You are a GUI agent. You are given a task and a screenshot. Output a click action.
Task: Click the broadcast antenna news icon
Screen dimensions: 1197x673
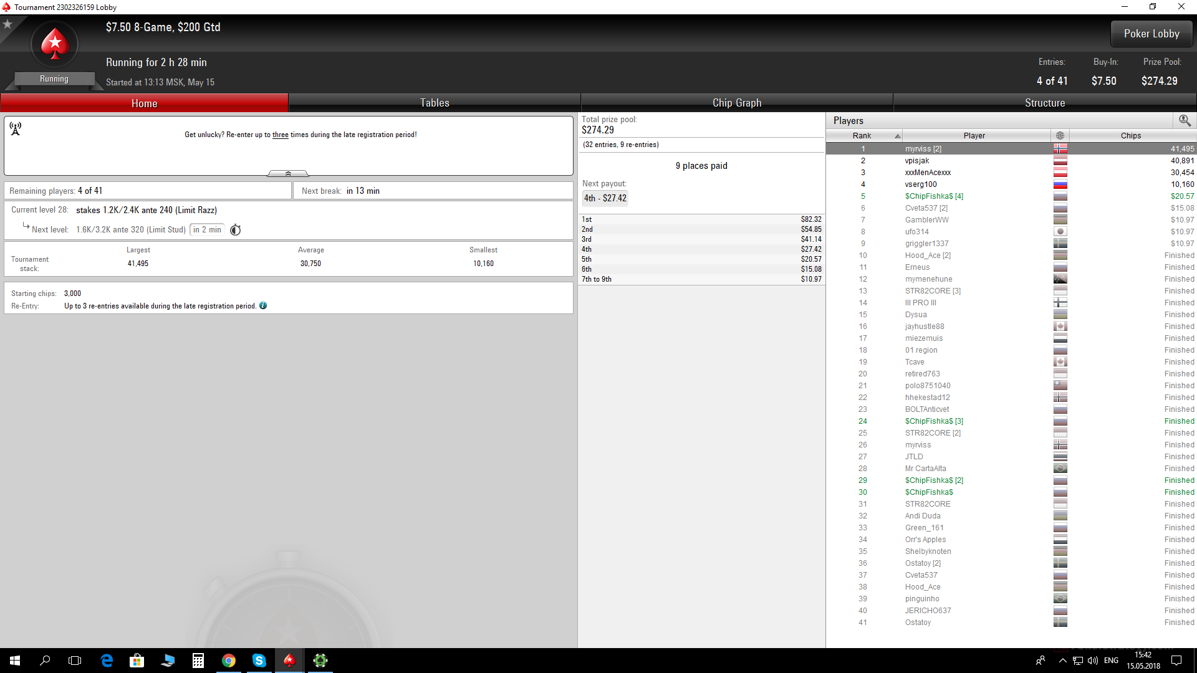pos(16,128)
